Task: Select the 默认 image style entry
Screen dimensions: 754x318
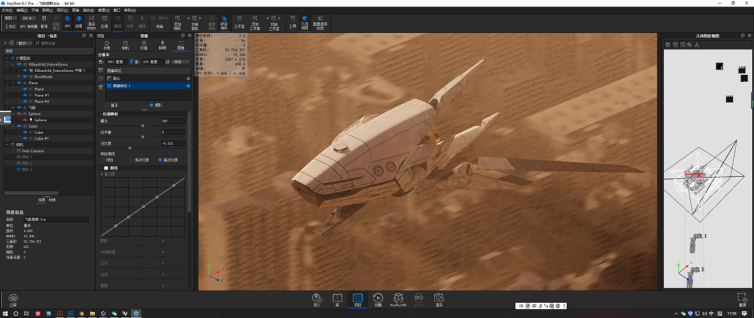Action: (x=148, y=78)
